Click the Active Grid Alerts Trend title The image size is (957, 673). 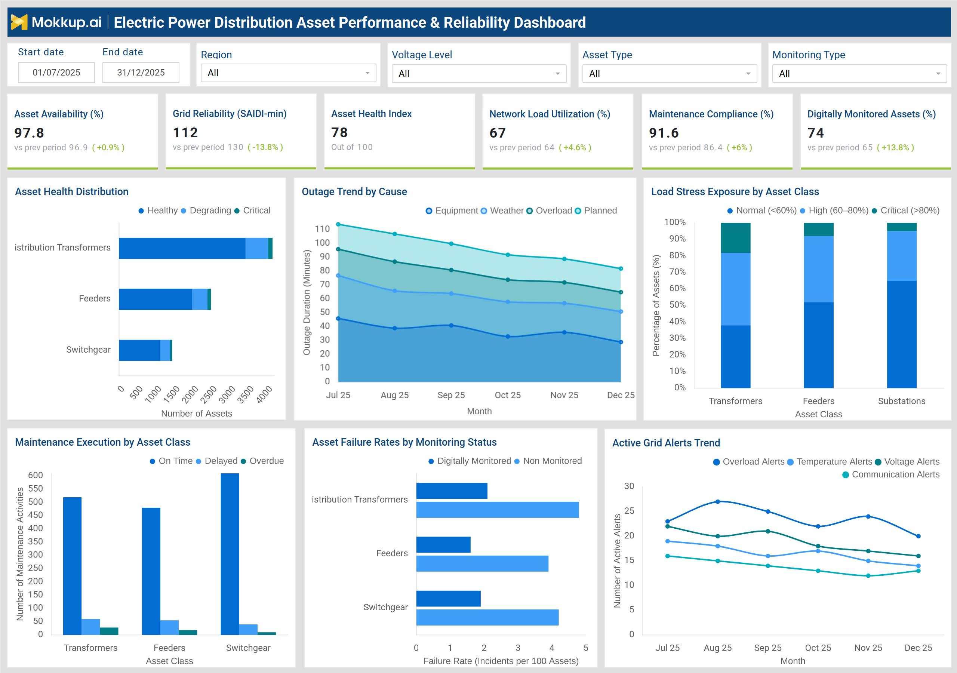(666, 443)
